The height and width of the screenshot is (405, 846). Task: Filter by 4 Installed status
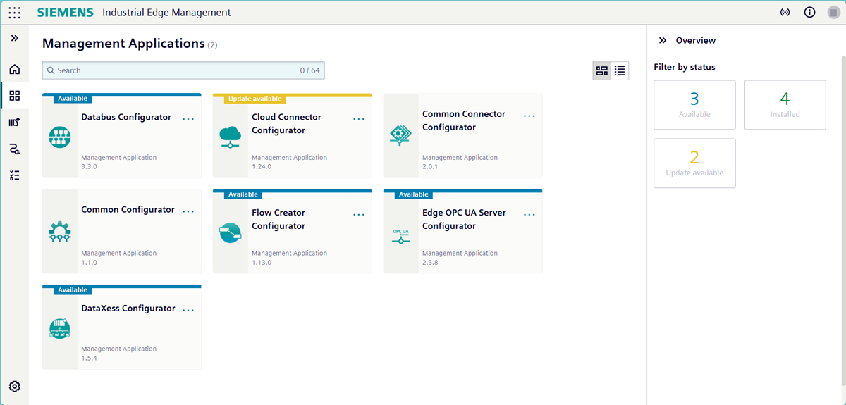pyautogui.click(x=785, y=105)
